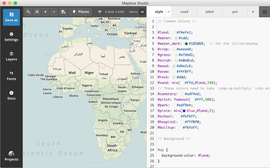This screenshot has height=168, width=270.
Task: Click the #185869 hex value
Action: click(196, 44)
